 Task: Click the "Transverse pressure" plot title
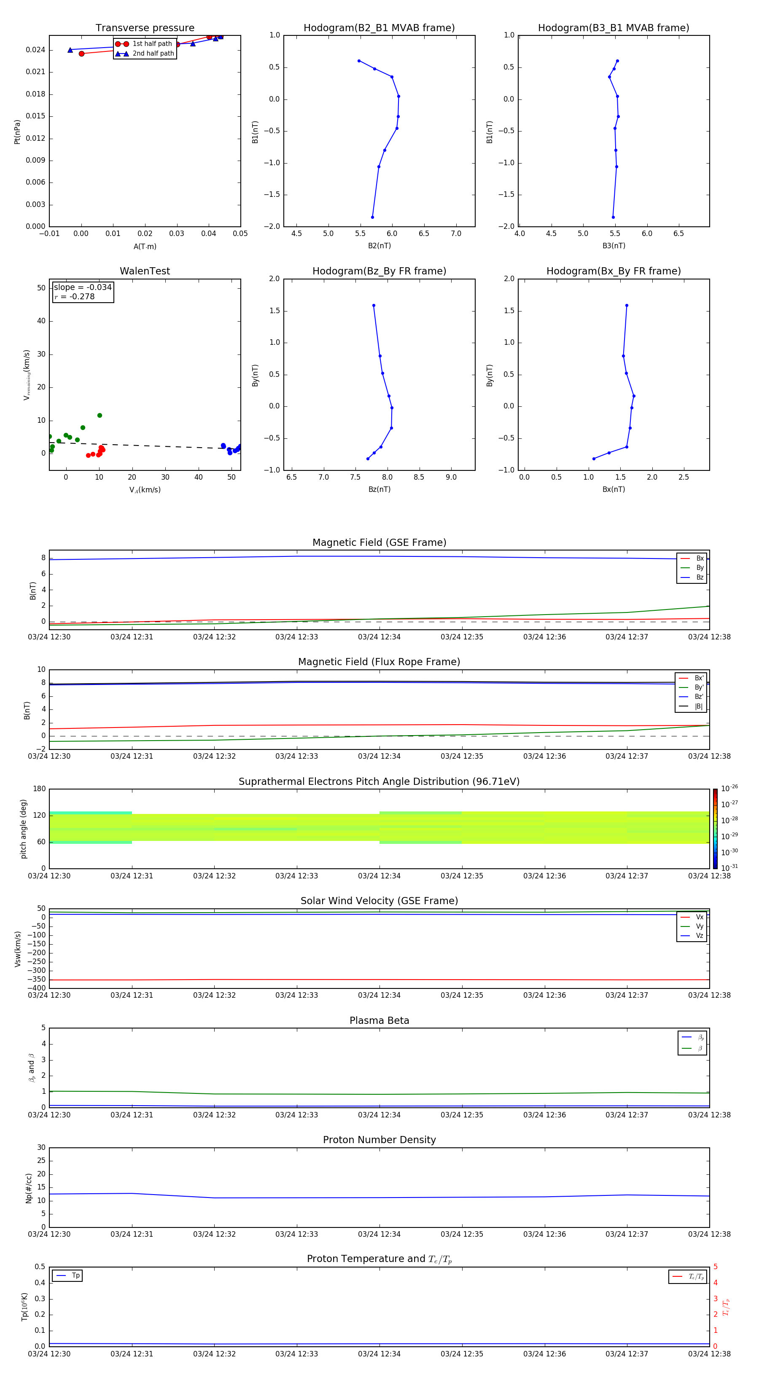click(145, 28)
